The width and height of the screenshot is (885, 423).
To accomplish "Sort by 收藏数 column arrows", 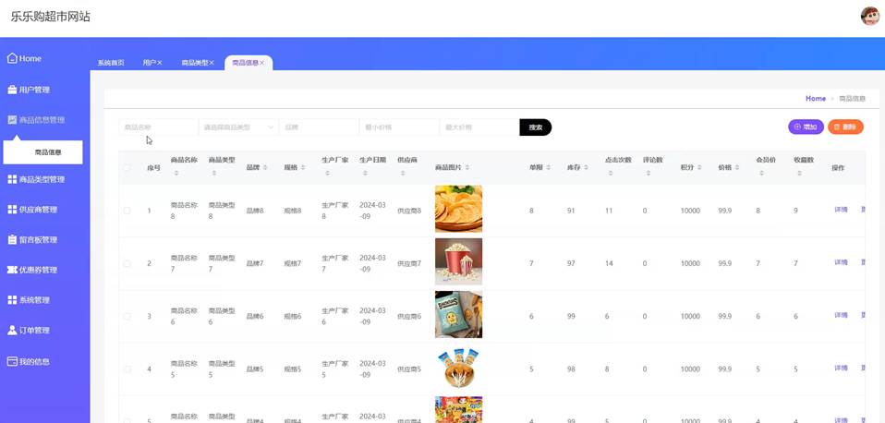I will point(800,173).
